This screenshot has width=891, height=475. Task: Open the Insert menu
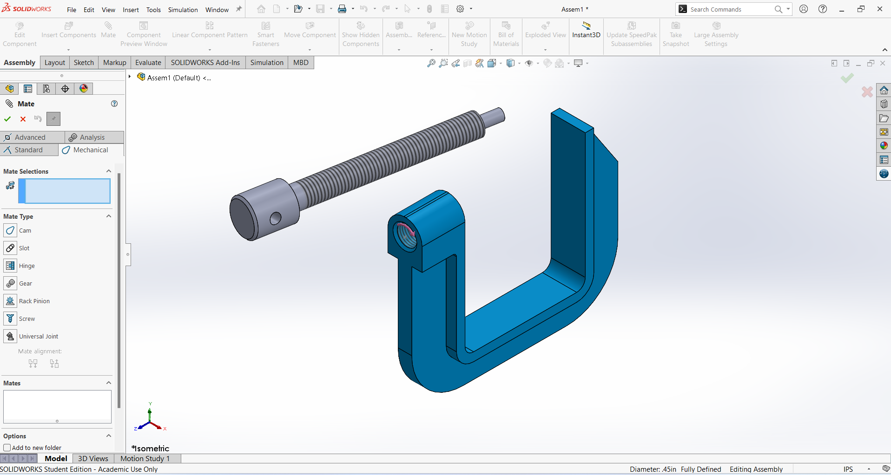(x=131, y=9)
